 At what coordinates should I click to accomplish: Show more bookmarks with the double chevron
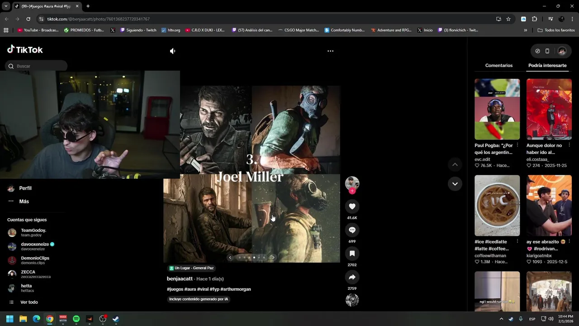526,30
